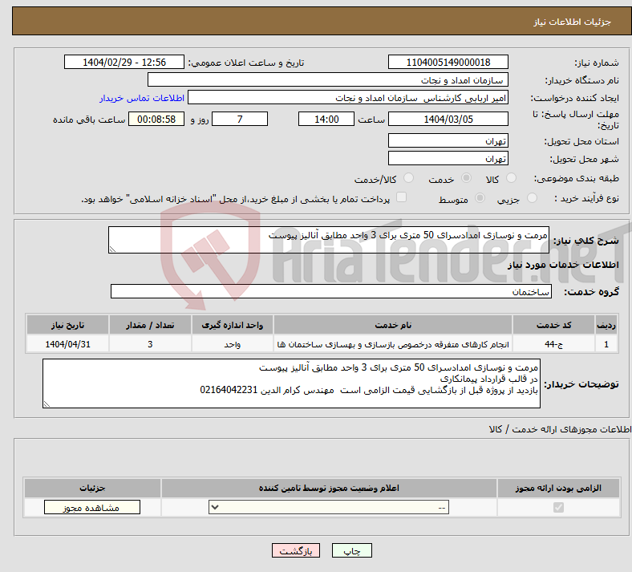Click service name cell انجام کارهای متفرقه
The image size is (632, 572).
click(393, 344)
